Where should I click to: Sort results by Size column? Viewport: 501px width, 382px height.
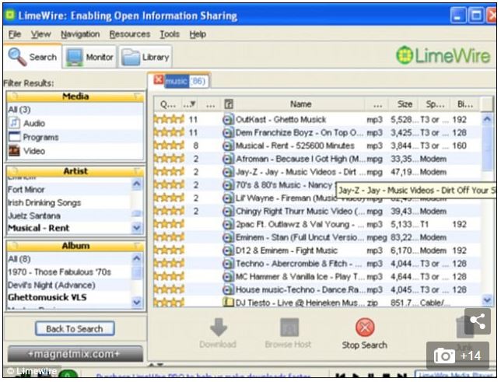click(405, 104)
